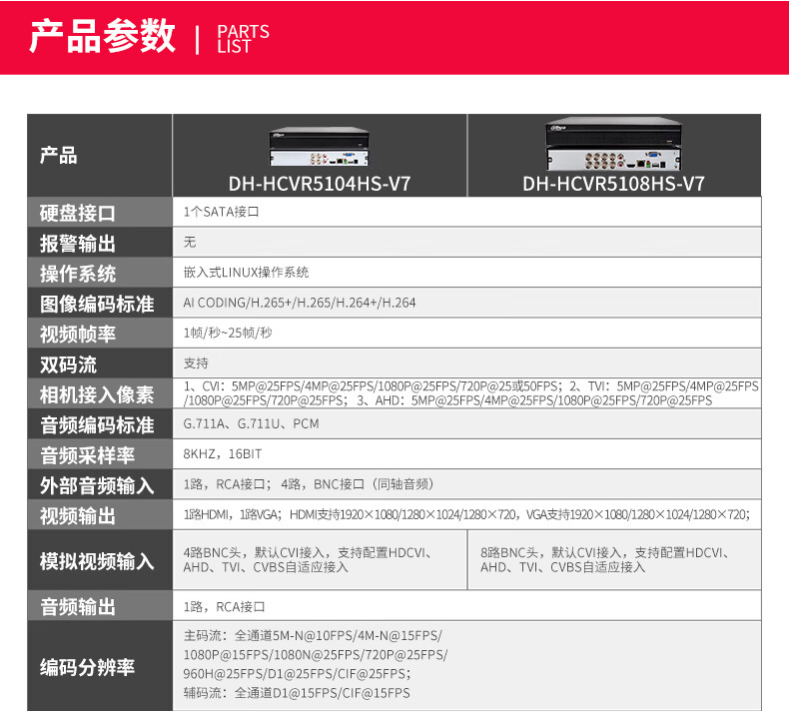Click the 视频输出 row label
The height and width of the screenshot is (711, 789).
tap(78, 515)
